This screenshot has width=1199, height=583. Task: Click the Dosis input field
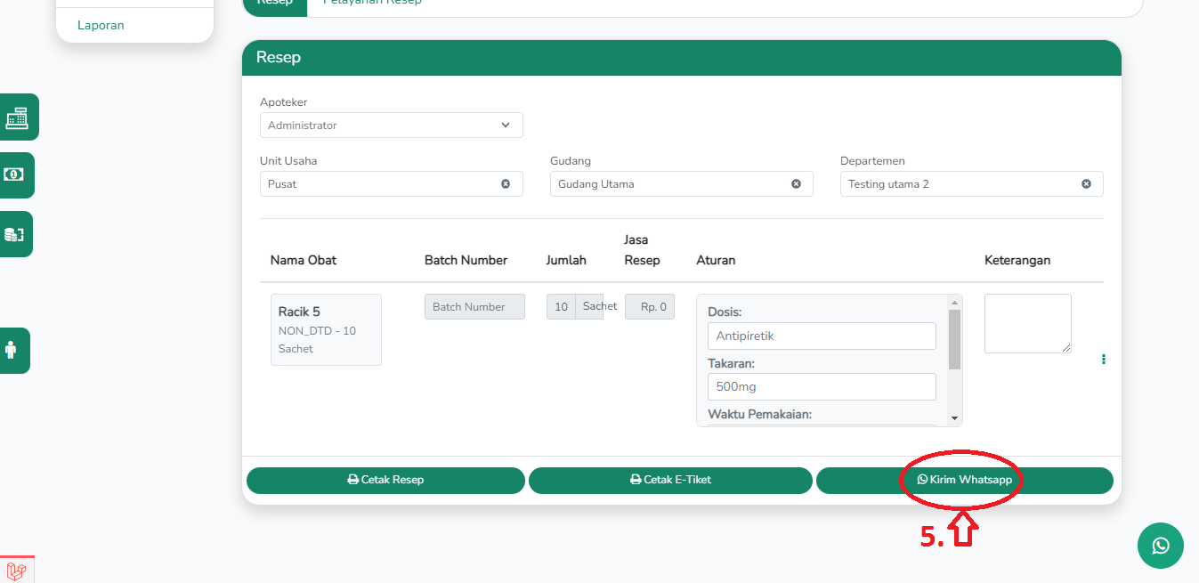[821, 336]
